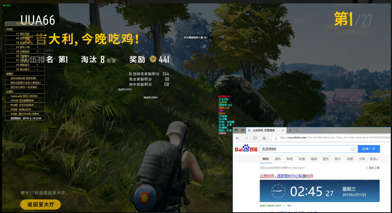Image resolution: width=392 pixels, height=213 pixels.
Task: Expand the tab list chevron
Action: [x=297, y=130]
